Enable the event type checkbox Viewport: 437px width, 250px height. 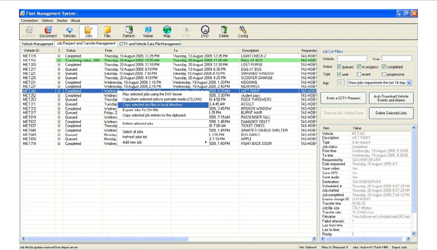(359, 74)
